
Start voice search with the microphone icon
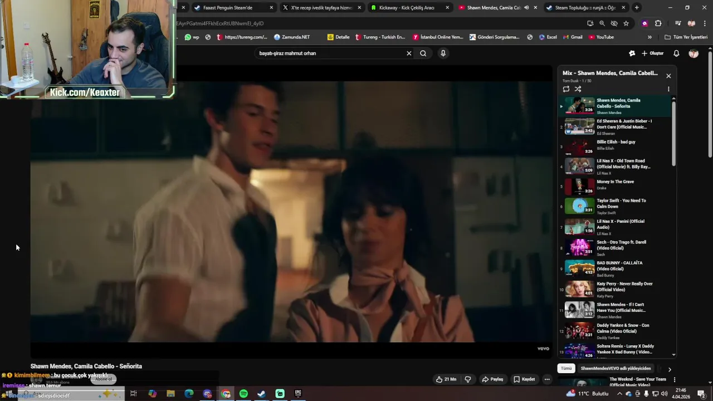tap(443, 53)
